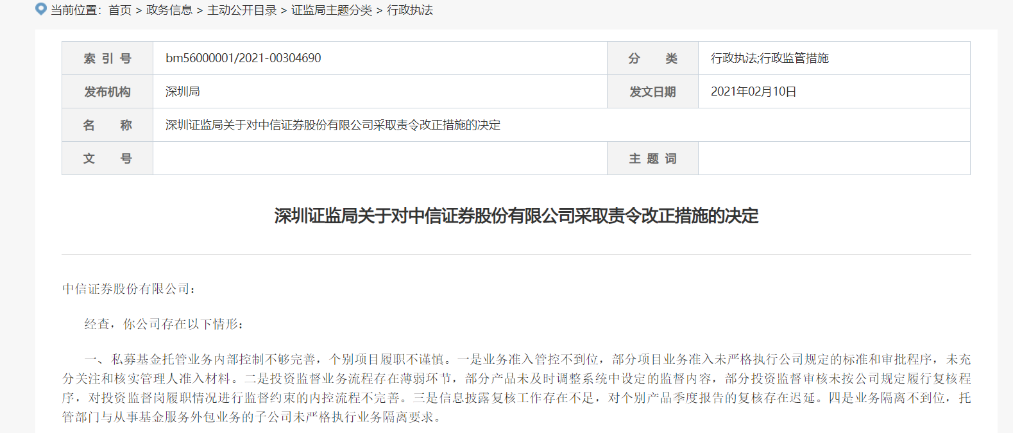Viewport: 1013px width, 433px height.
Task: Go to 首页 breadcrumb link
Action: pyautogui.click(x=120, y=10)
